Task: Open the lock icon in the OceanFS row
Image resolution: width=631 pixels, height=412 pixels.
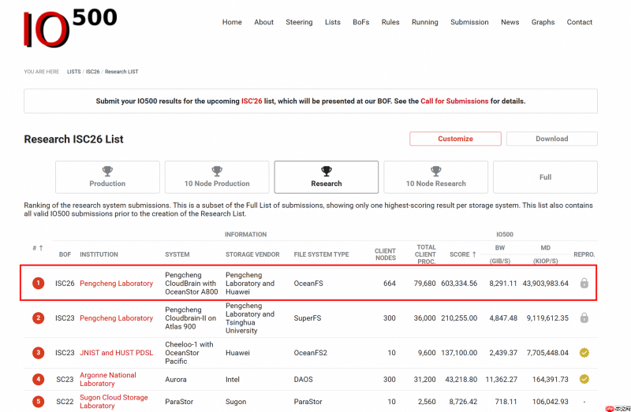Action: (584, 284)
